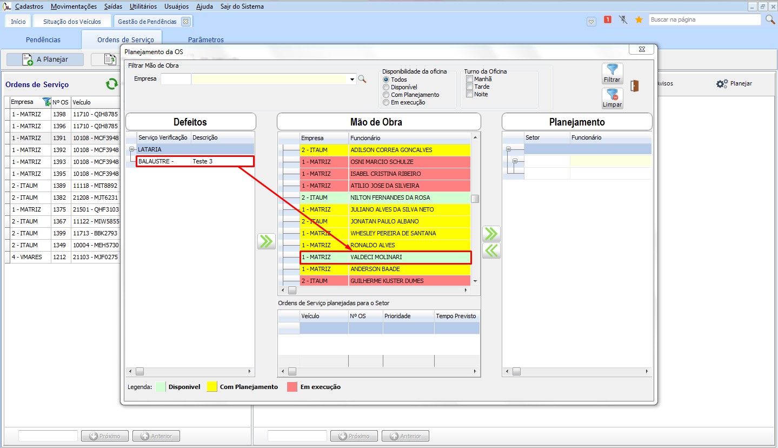Image resolution: width=778 pixels, height=448 pixels.
Task: Click the Prioridade column header
Action: coord(409,316)
